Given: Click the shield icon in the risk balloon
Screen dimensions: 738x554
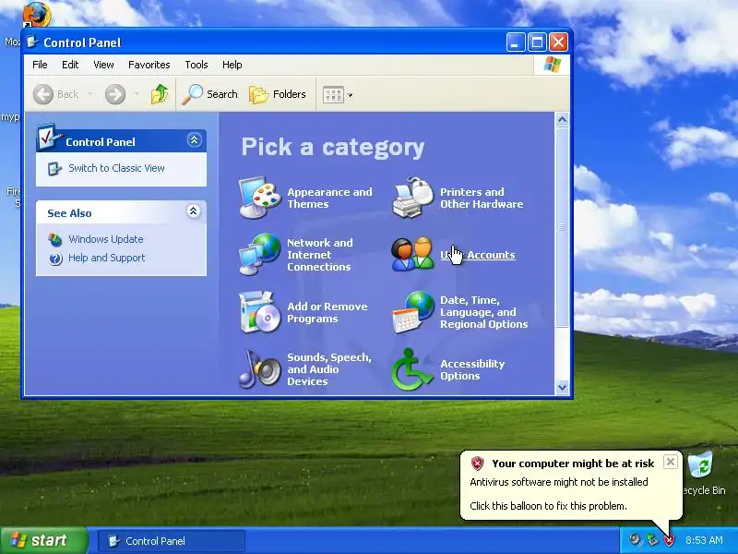Looking at the screenshot, I should coord(477,464).
